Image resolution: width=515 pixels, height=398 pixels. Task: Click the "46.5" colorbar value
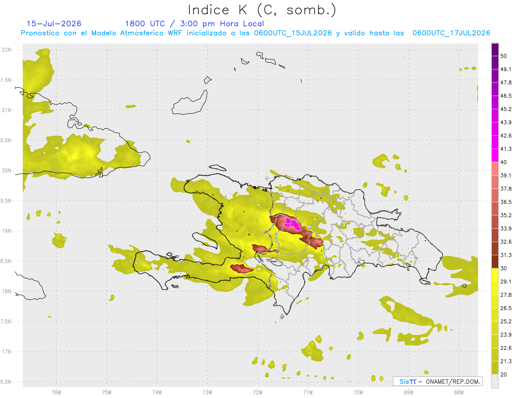(x=506, y=96)
